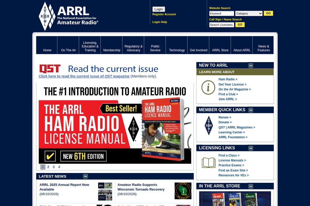Open Wisconsin Tornado Recovery news headline
310x206 pixels.
tap(141, 187)
